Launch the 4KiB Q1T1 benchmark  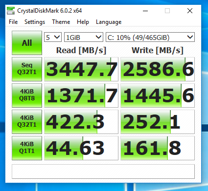pyautogui.click(x=27, y=148)
